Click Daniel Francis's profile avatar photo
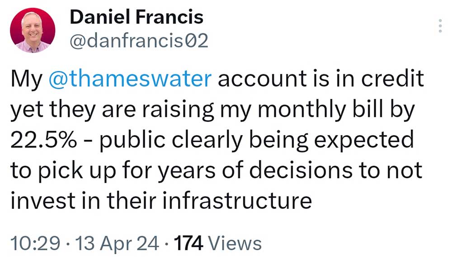The width and height of the screenshot is (452, 257). 32,30
